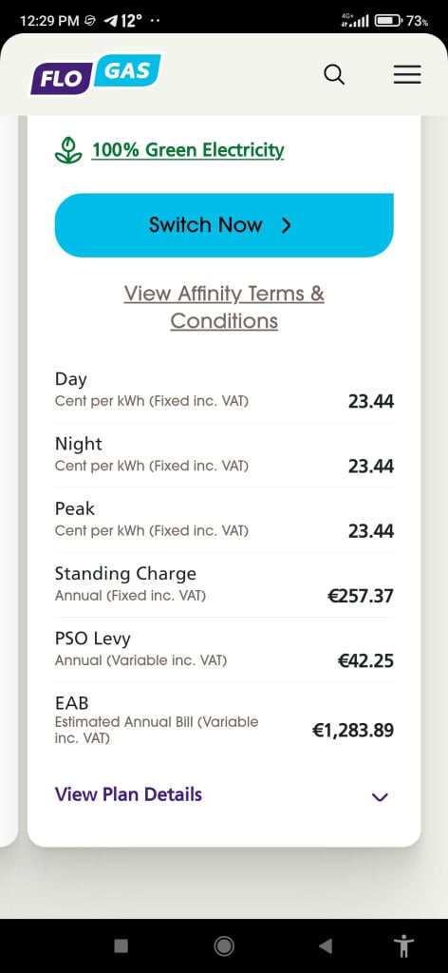448x973 pixels.
Task: Click the View Plan Details chevron
Action: (380, 797)
